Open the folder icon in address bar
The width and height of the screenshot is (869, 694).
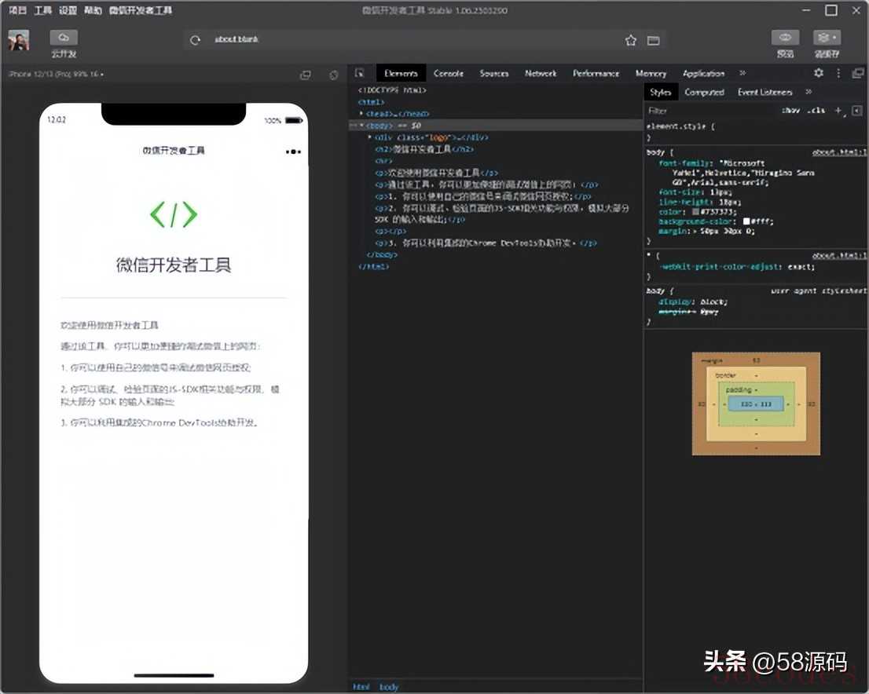click(x=654, y=41)
